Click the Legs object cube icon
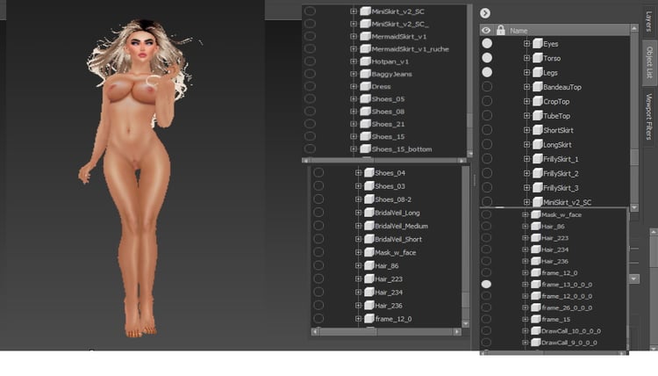 point(538,72)
